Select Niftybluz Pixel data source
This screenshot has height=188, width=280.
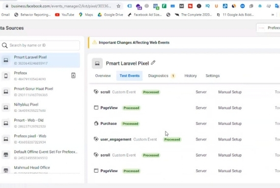[40, 107]
